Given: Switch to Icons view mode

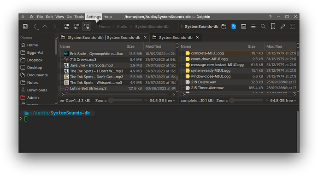Looking at the screenshot, I should tap(67, 27).
